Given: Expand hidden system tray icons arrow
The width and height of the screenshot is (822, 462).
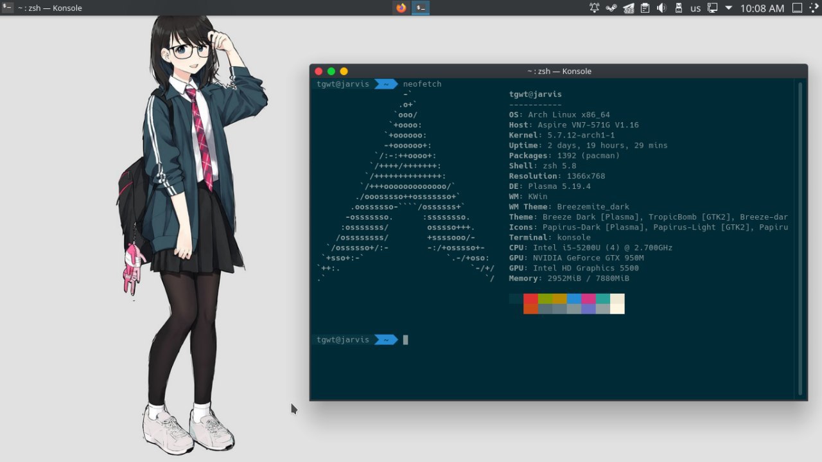Looking at the screenshot, I should tap(729, 8).
